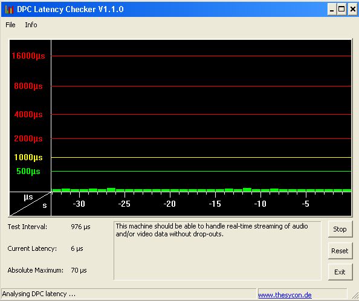
Task: Click the -5 marker on the time axis
Action: pos(305,204)
